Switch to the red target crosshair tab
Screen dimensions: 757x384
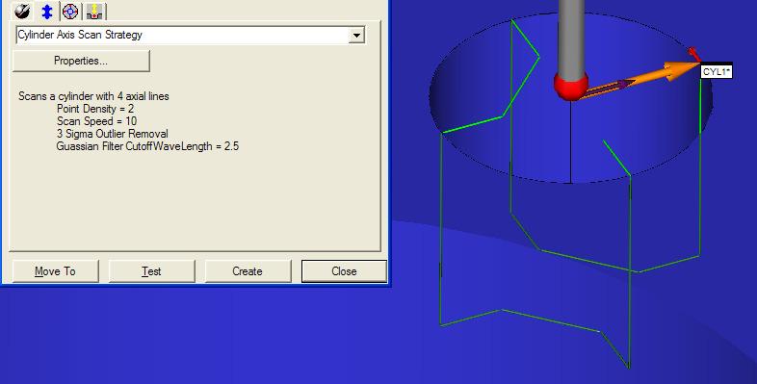[x=70, y=12]
